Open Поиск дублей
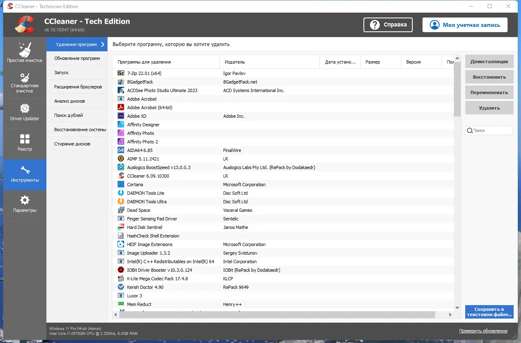This screenshot has height=343, width=521. coord(77,115)
